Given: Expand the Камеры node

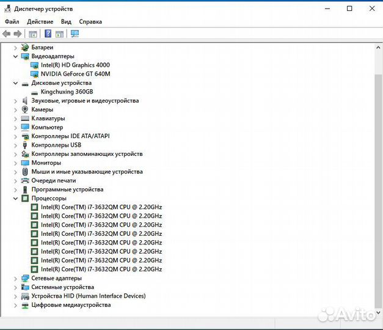Looking at the screenshot, I should pyautogui.click(x=15, y=110).
